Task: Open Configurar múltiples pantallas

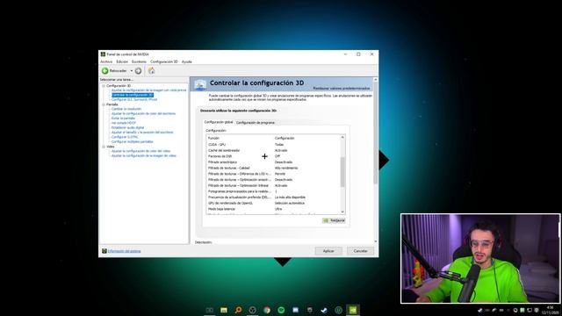Action: coord(133,141)
